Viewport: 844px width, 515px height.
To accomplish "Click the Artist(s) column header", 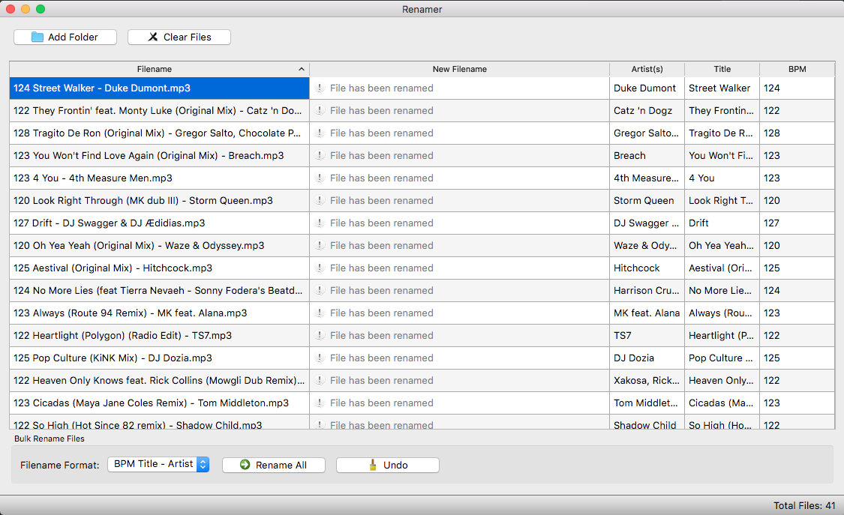I will coord(647,70).
